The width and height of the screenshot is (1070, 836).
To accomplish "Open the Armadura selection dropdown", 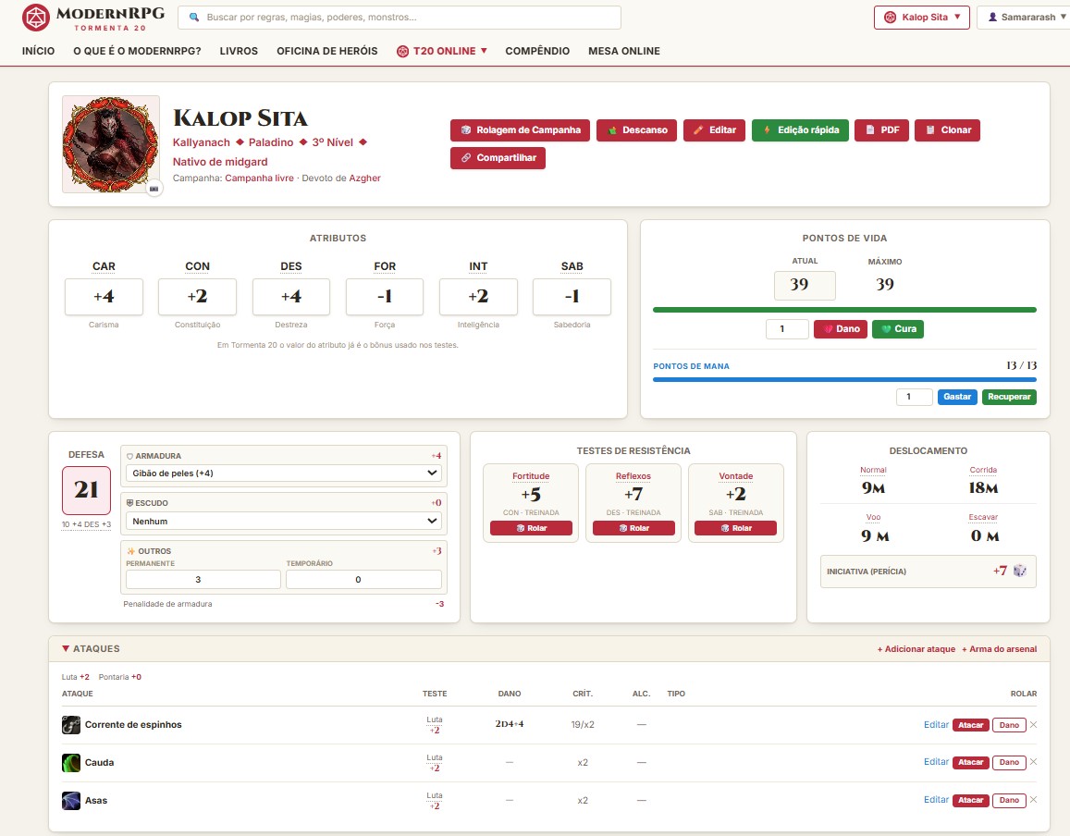I will pyautogui.click(x=284, y=473).
